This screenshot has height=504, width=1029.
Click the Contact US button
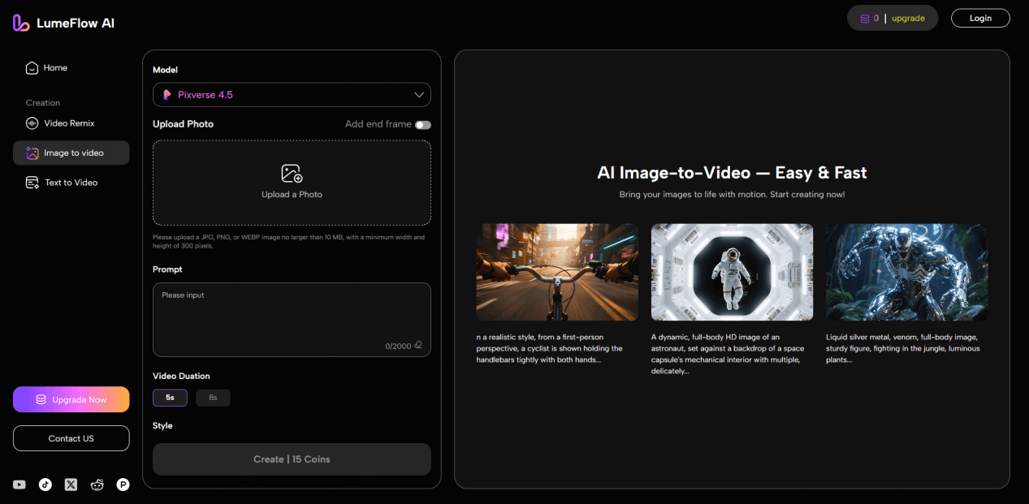click(x=71, y=438)
